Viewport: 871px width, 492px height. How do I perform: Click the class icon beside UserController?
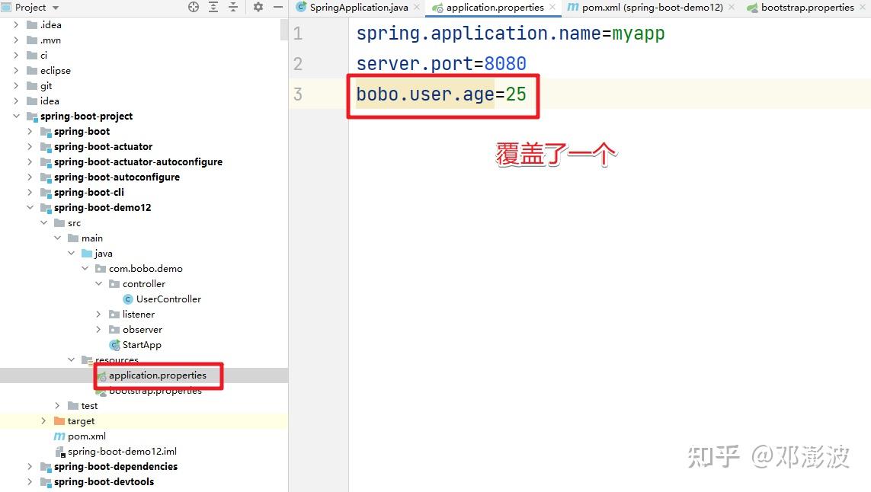[126, 299]
